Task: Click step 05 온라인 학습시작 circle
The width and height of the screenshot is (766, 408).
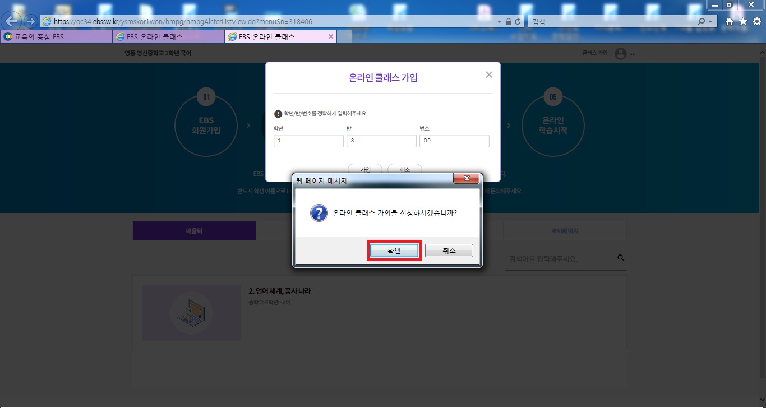Action: point(553,124)
